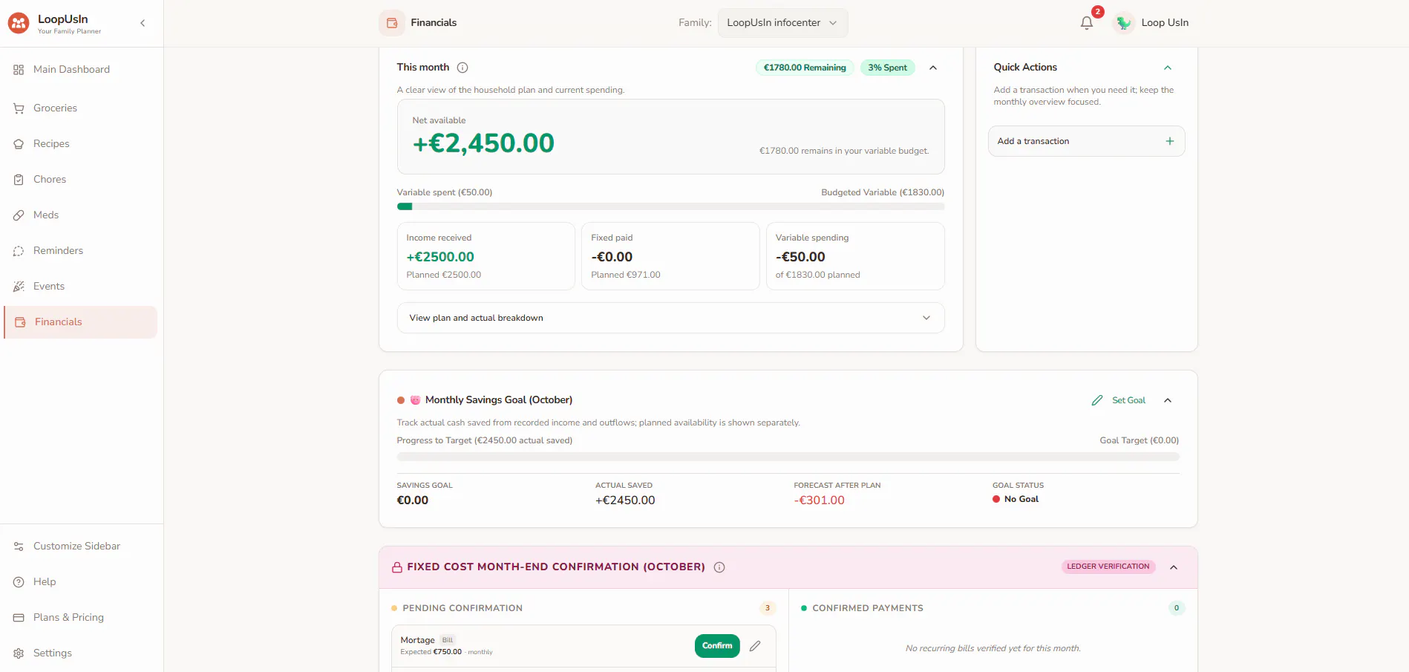Open Events page
The width and height of the screenshot is (1409, 672).
click(80, 287)
